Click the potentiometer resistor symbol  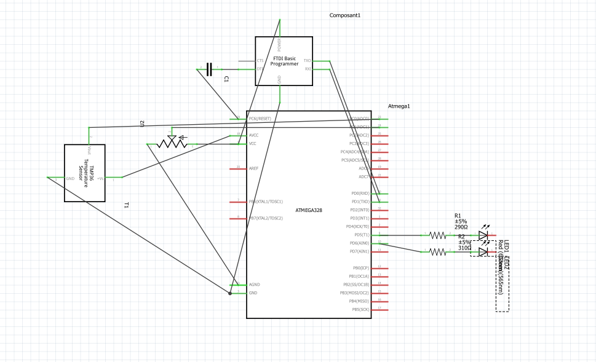tap(172, 142)
